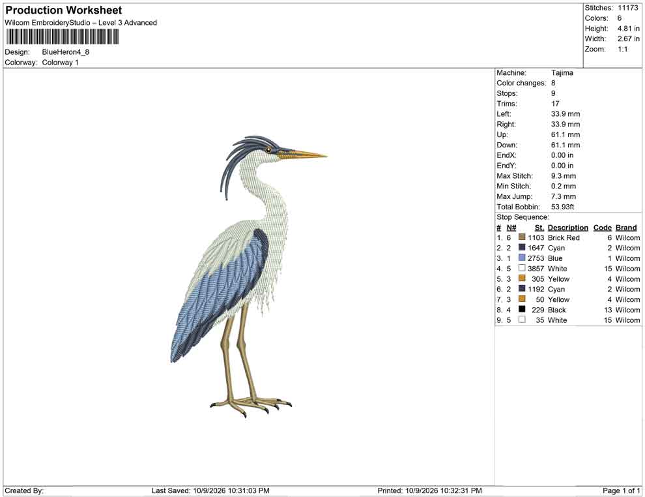Click the 'Created By:' footer label

24,490
